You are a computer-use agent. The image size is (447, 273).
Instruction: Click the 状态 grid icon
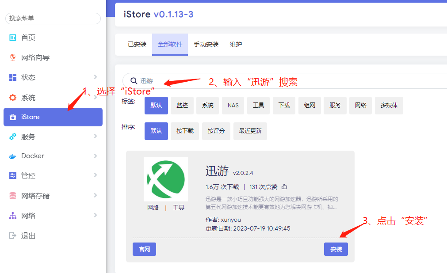(x=13, y=77)
